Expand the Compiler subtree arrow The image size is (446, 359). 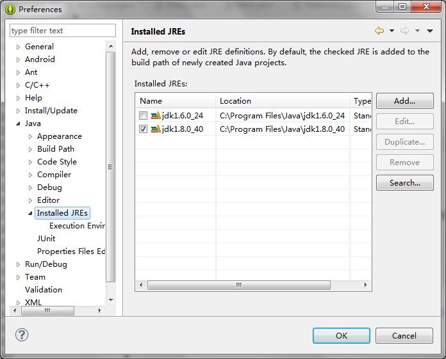click(30, 175)
